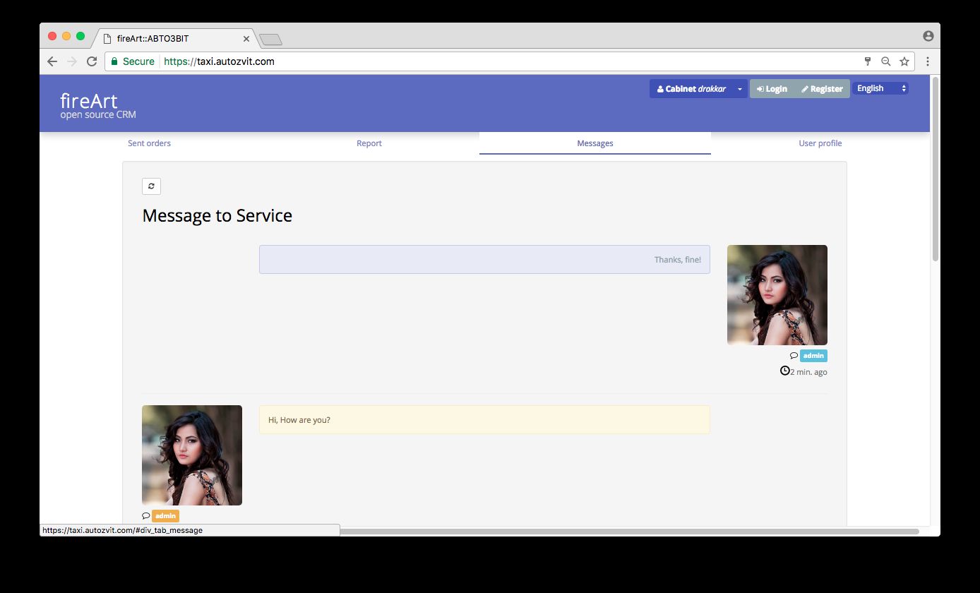
Task: Click the browser back arrow
Action: click(52, 61)
